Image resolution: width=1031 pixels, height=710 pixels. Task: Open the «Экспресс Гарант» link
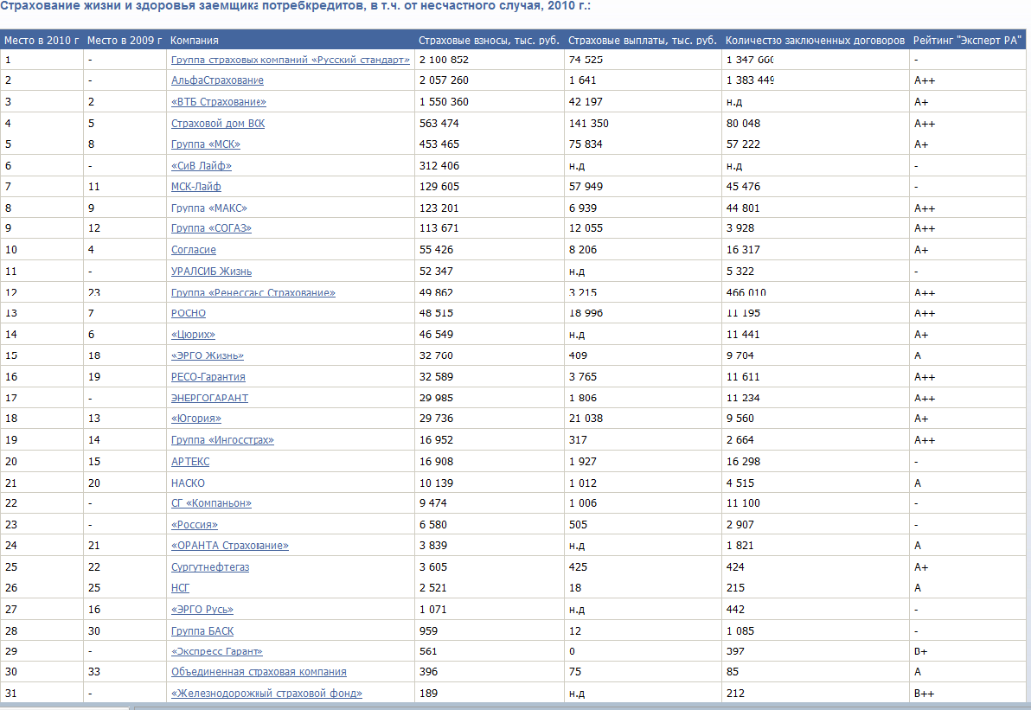pyautogui.click(x=216, y=651)
